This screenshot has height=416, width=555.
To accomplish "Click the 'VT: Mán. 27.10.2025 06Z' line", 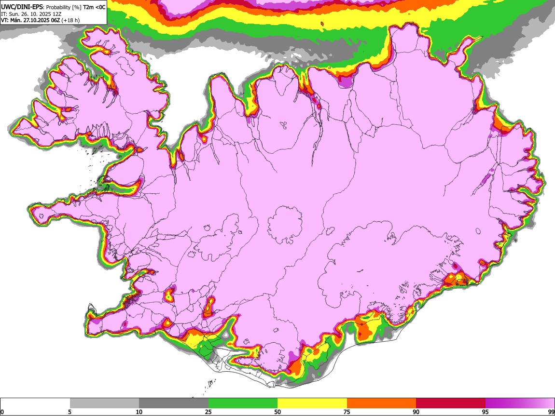I will point(30,21).
